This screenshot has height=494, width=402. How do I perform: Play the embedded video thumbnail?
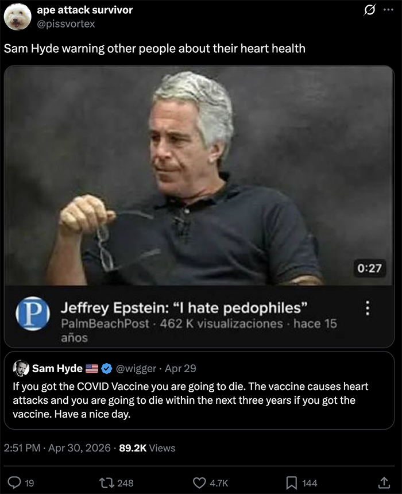[199, 175]
